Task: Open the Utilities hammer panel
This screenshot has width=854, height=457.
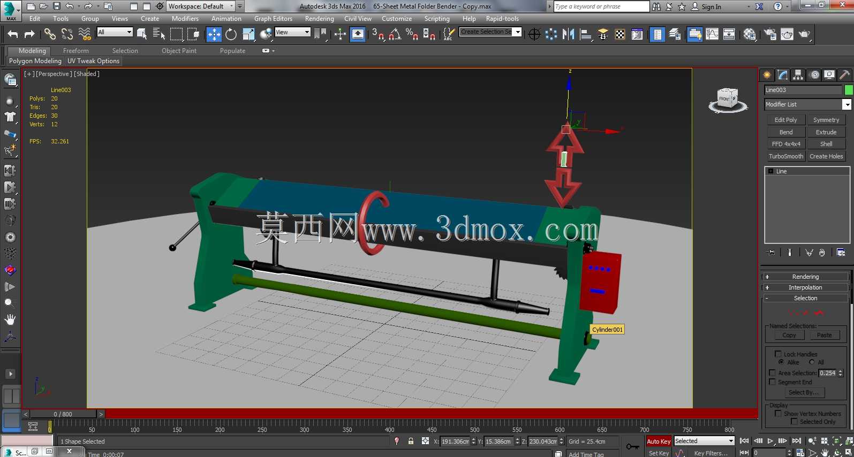Action: (x=845, y=75)
